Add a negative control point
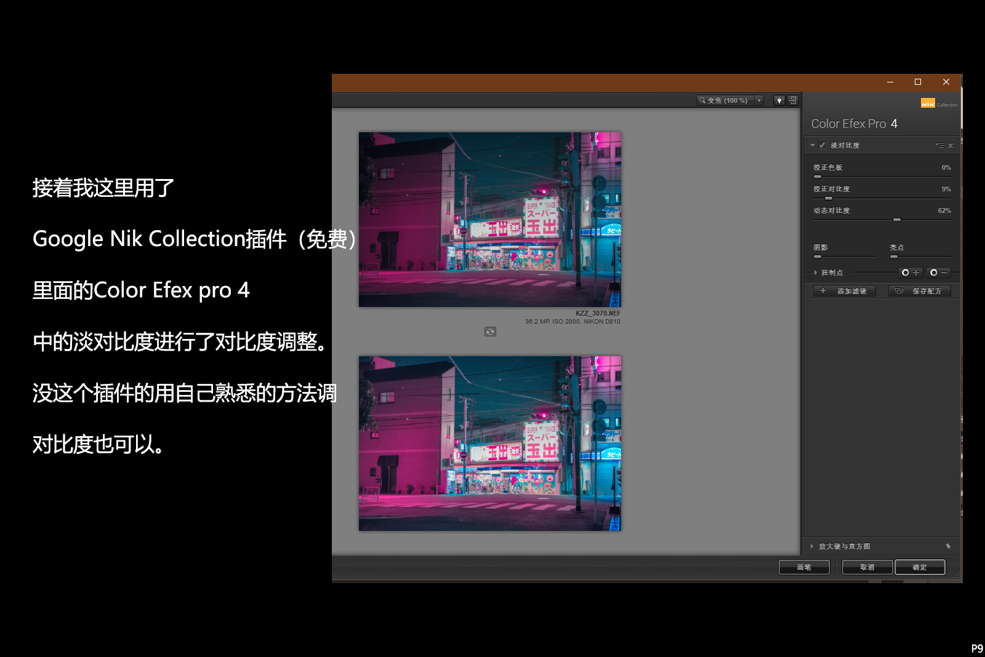Image resolution: width=985 pixels, height=657 pixels. (939, 273)
